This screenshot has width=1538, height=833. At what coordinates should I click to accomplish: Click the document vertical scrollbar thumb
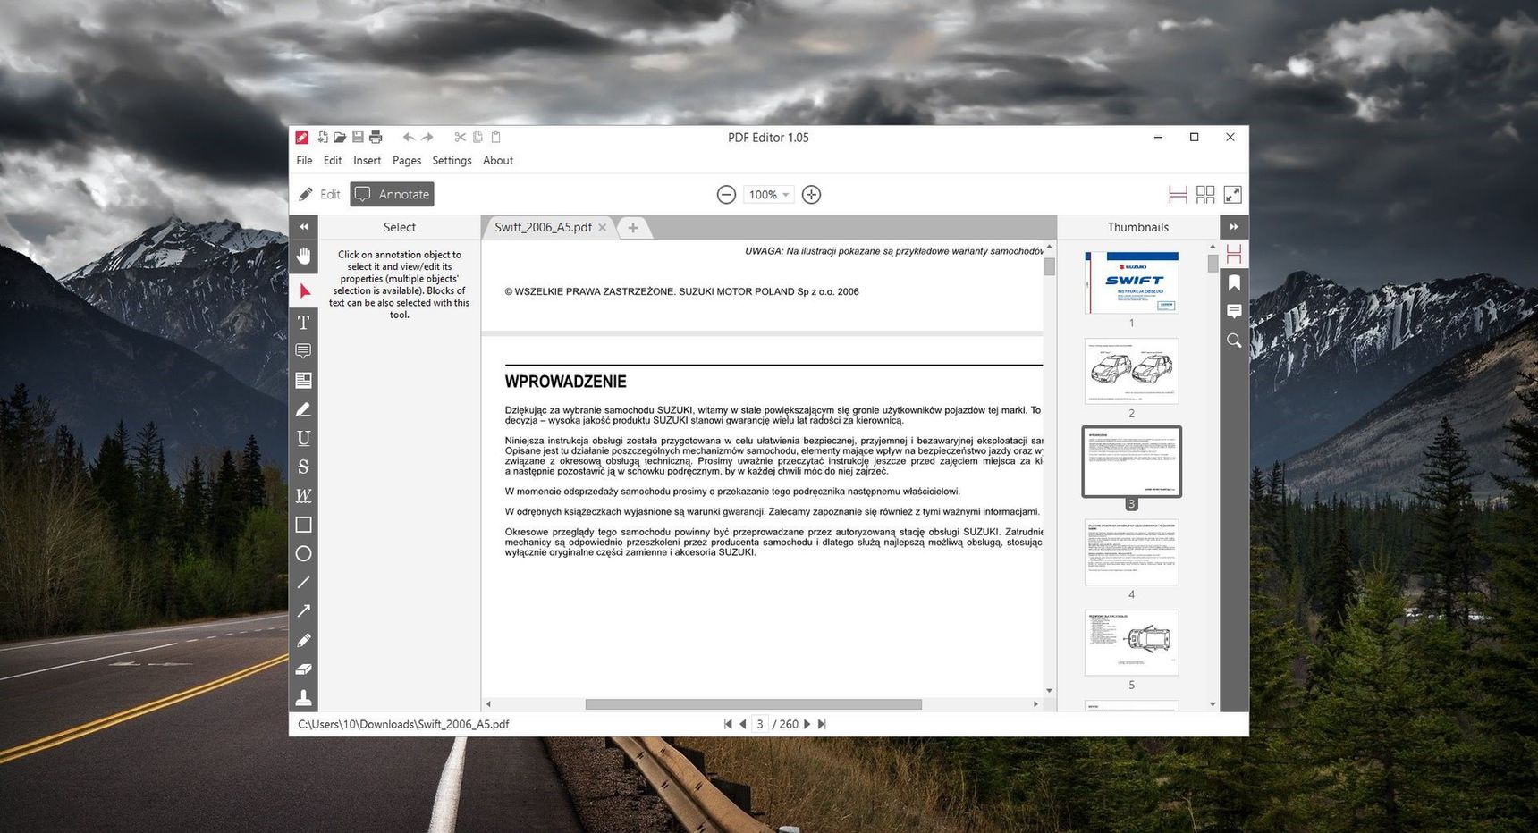[x=1049, y=266]
